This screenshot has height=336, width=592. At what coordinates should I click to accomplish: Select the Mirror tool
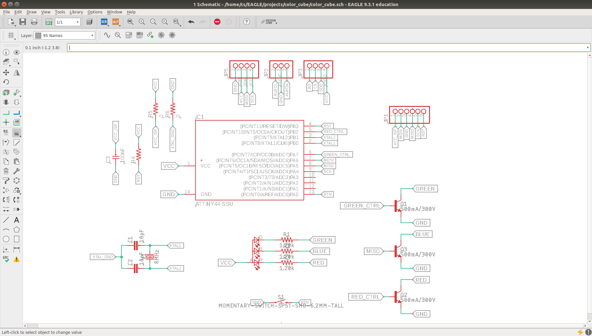tap(17, 72)
